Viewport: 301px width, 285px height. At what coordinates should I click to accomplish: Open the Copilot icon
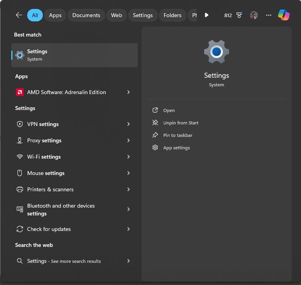pyautogui.click(x=284, y=15)
